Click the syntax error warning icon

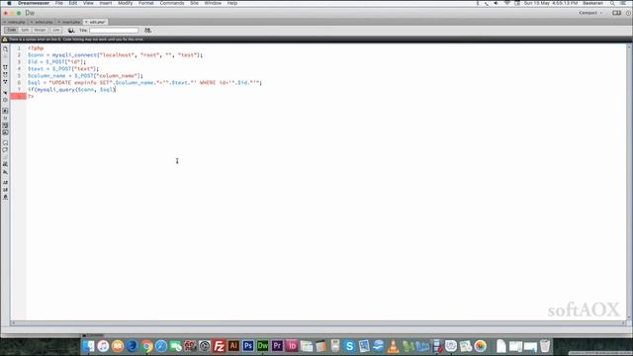tap(5, 40)
